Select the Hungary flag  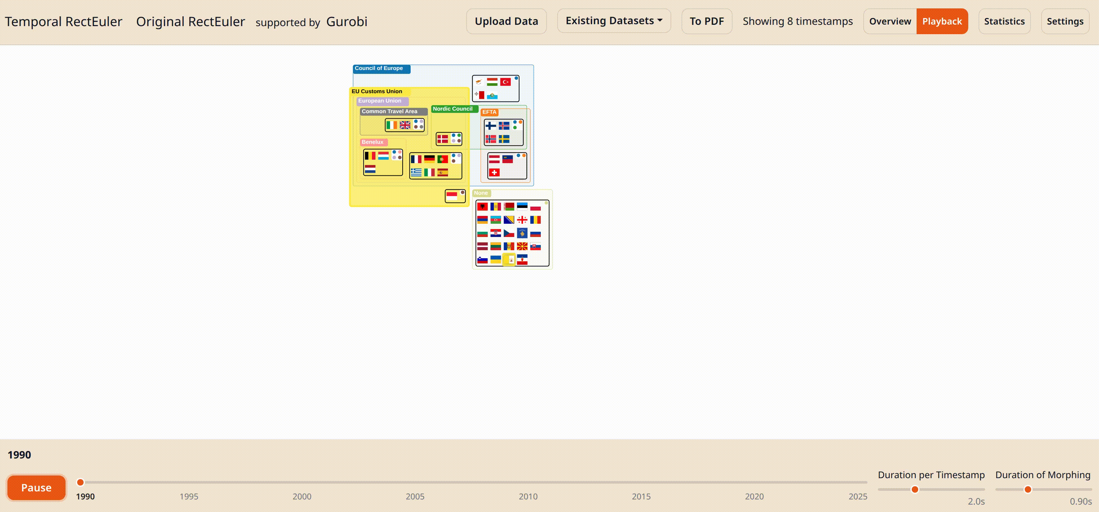[x=492, y=82]
